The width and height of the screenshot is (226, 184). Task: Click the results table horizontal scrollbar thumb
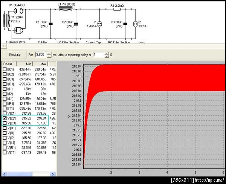(20, 174)
